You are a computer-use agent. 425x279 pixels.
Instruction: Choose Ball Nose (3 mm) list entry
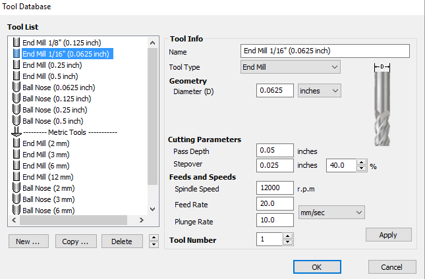pos(49,199)
